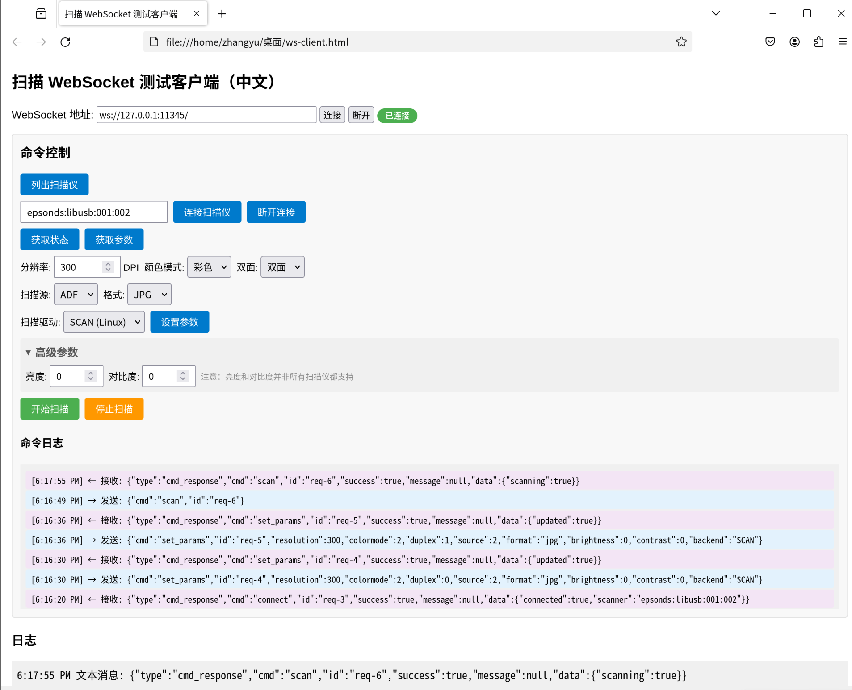Open the list all tabs chevron
The image size is (852, 690).
(716, 13)
